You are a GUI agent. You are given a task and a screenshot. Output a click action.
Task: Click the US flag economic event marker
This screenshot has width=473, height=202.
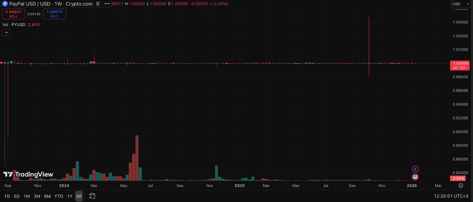(415, 177)
